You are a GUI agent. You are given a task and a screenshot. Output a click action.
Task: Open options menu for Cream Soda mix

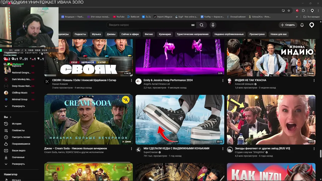tap(131, 149)
